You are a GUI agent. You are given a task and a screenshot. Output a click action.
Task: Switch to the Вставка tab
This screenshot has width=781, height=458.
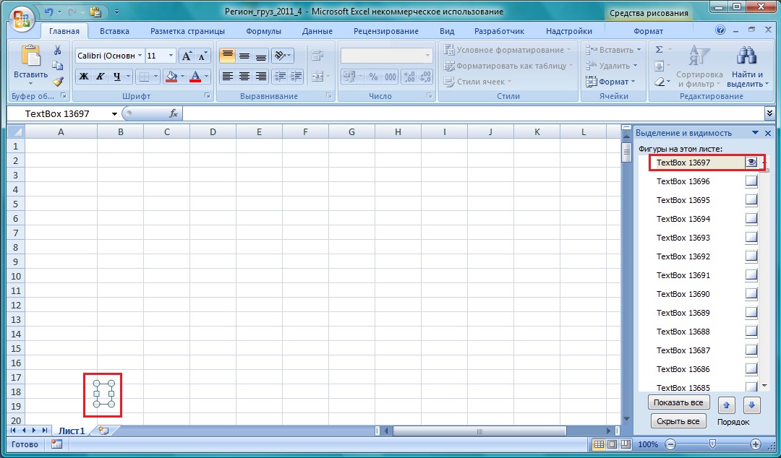(114, 31)
